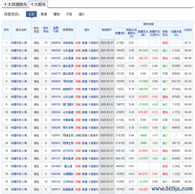Open 个股股东 link in row 3
The image size is (195, 194).
click(93, 58)
